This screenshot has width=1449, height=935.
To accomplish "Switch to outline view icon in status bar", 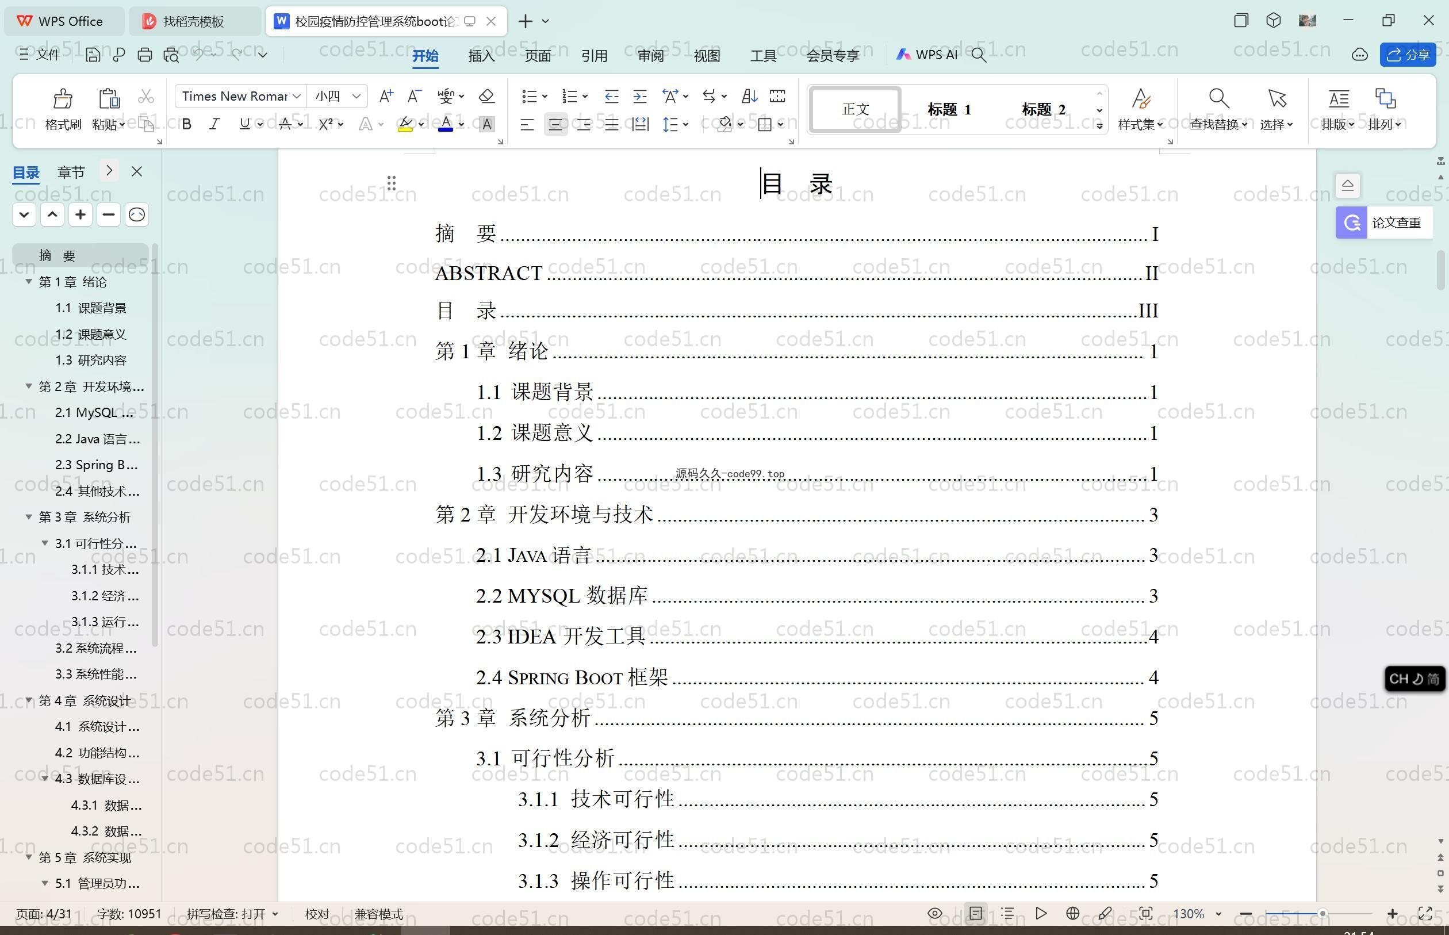I will [1007, 913].
